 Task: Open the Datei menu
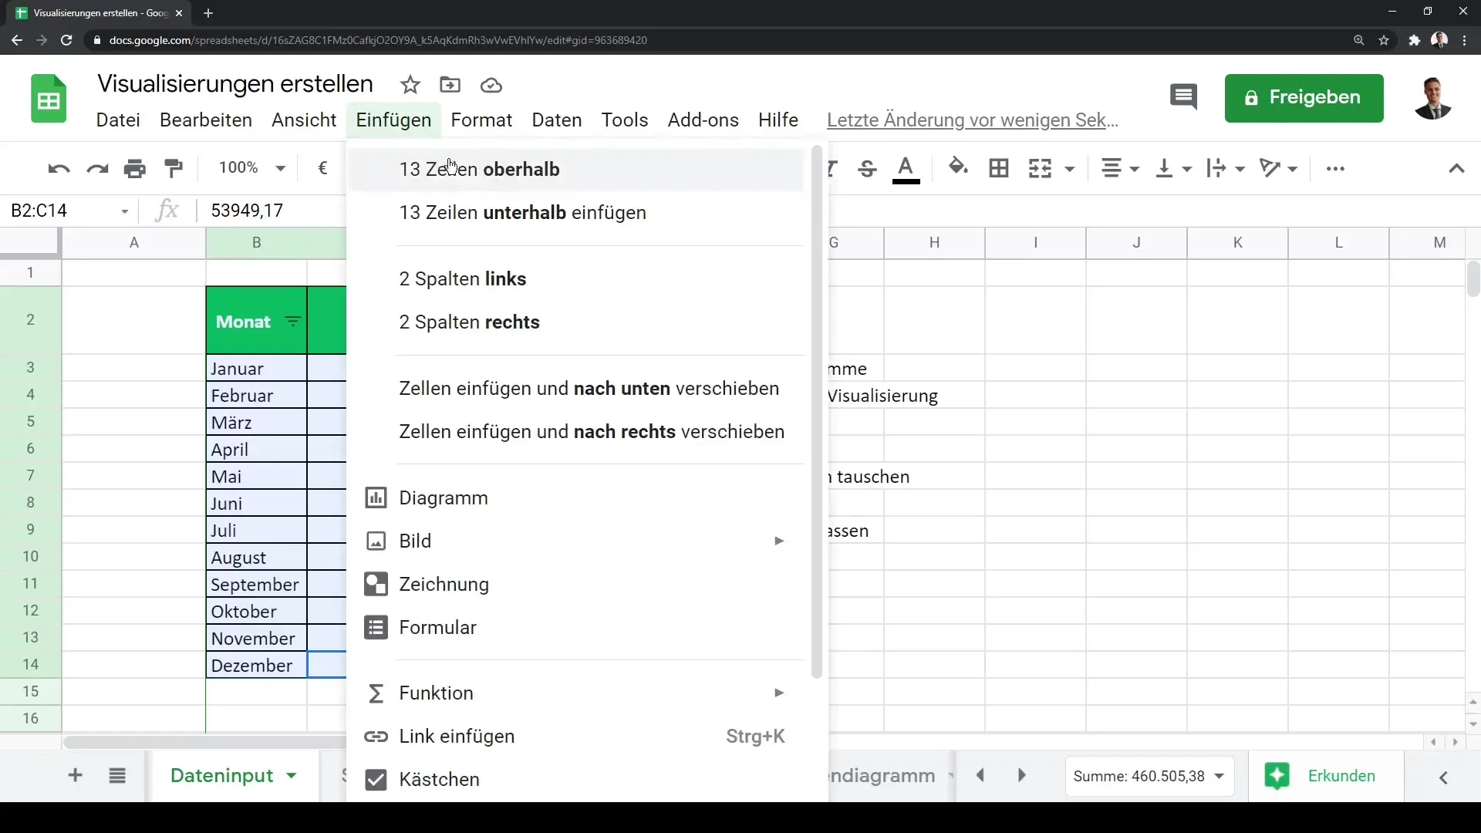point(118,120)
